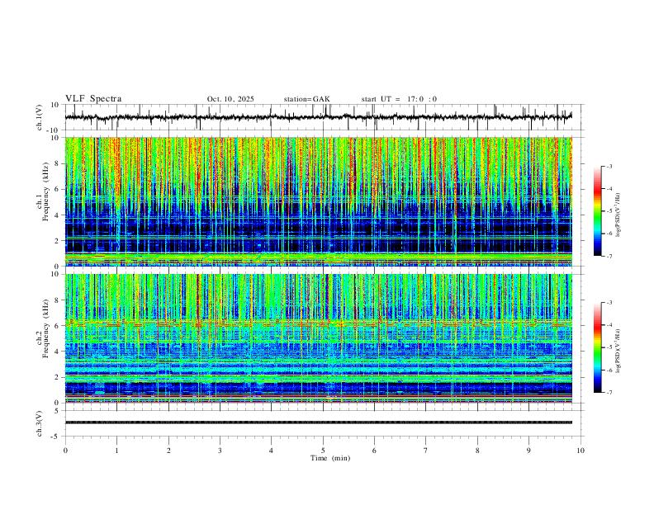The height and width of the screenshot is (505, 654).
Task: Click the "2" kHz tick on ch.1 spectrogram
Action: pyautogui.click(x=57, y=240)
